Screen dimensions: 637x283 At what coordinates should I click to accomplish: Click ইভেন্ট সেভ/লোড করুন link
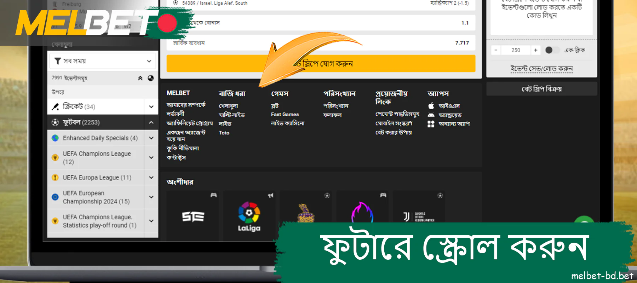(x=541, y=69)
